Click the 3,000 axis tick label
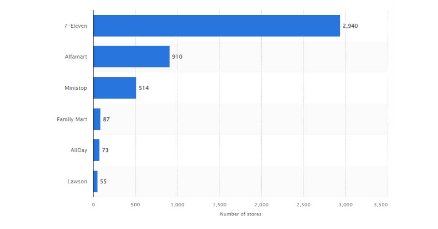 [x=346, y=205]
